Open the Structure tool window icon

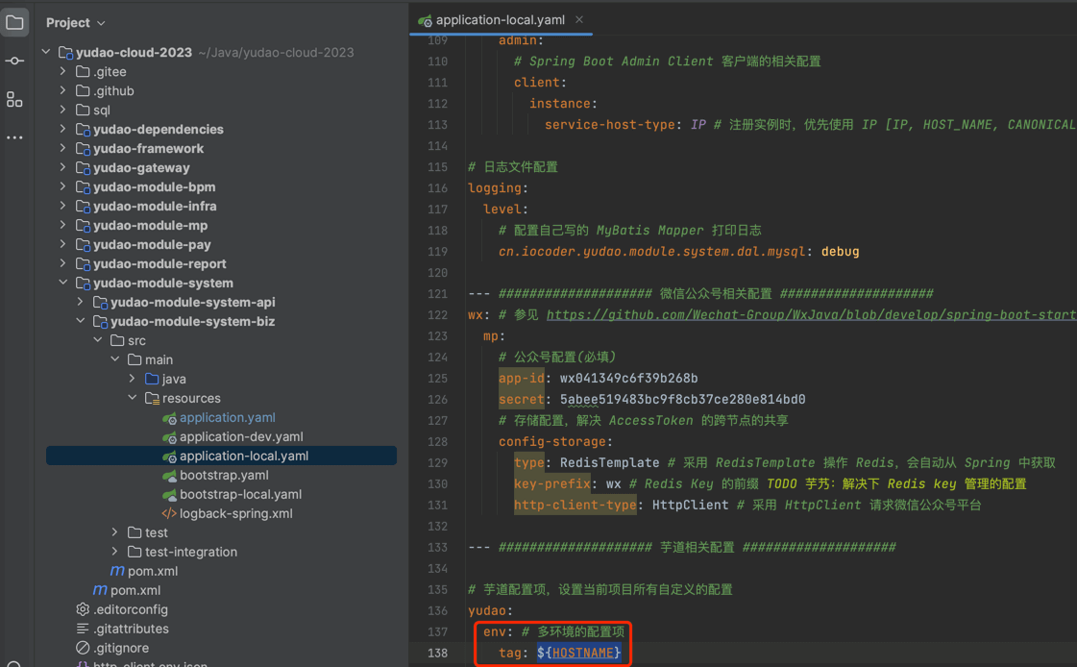[x=14, y=99]
